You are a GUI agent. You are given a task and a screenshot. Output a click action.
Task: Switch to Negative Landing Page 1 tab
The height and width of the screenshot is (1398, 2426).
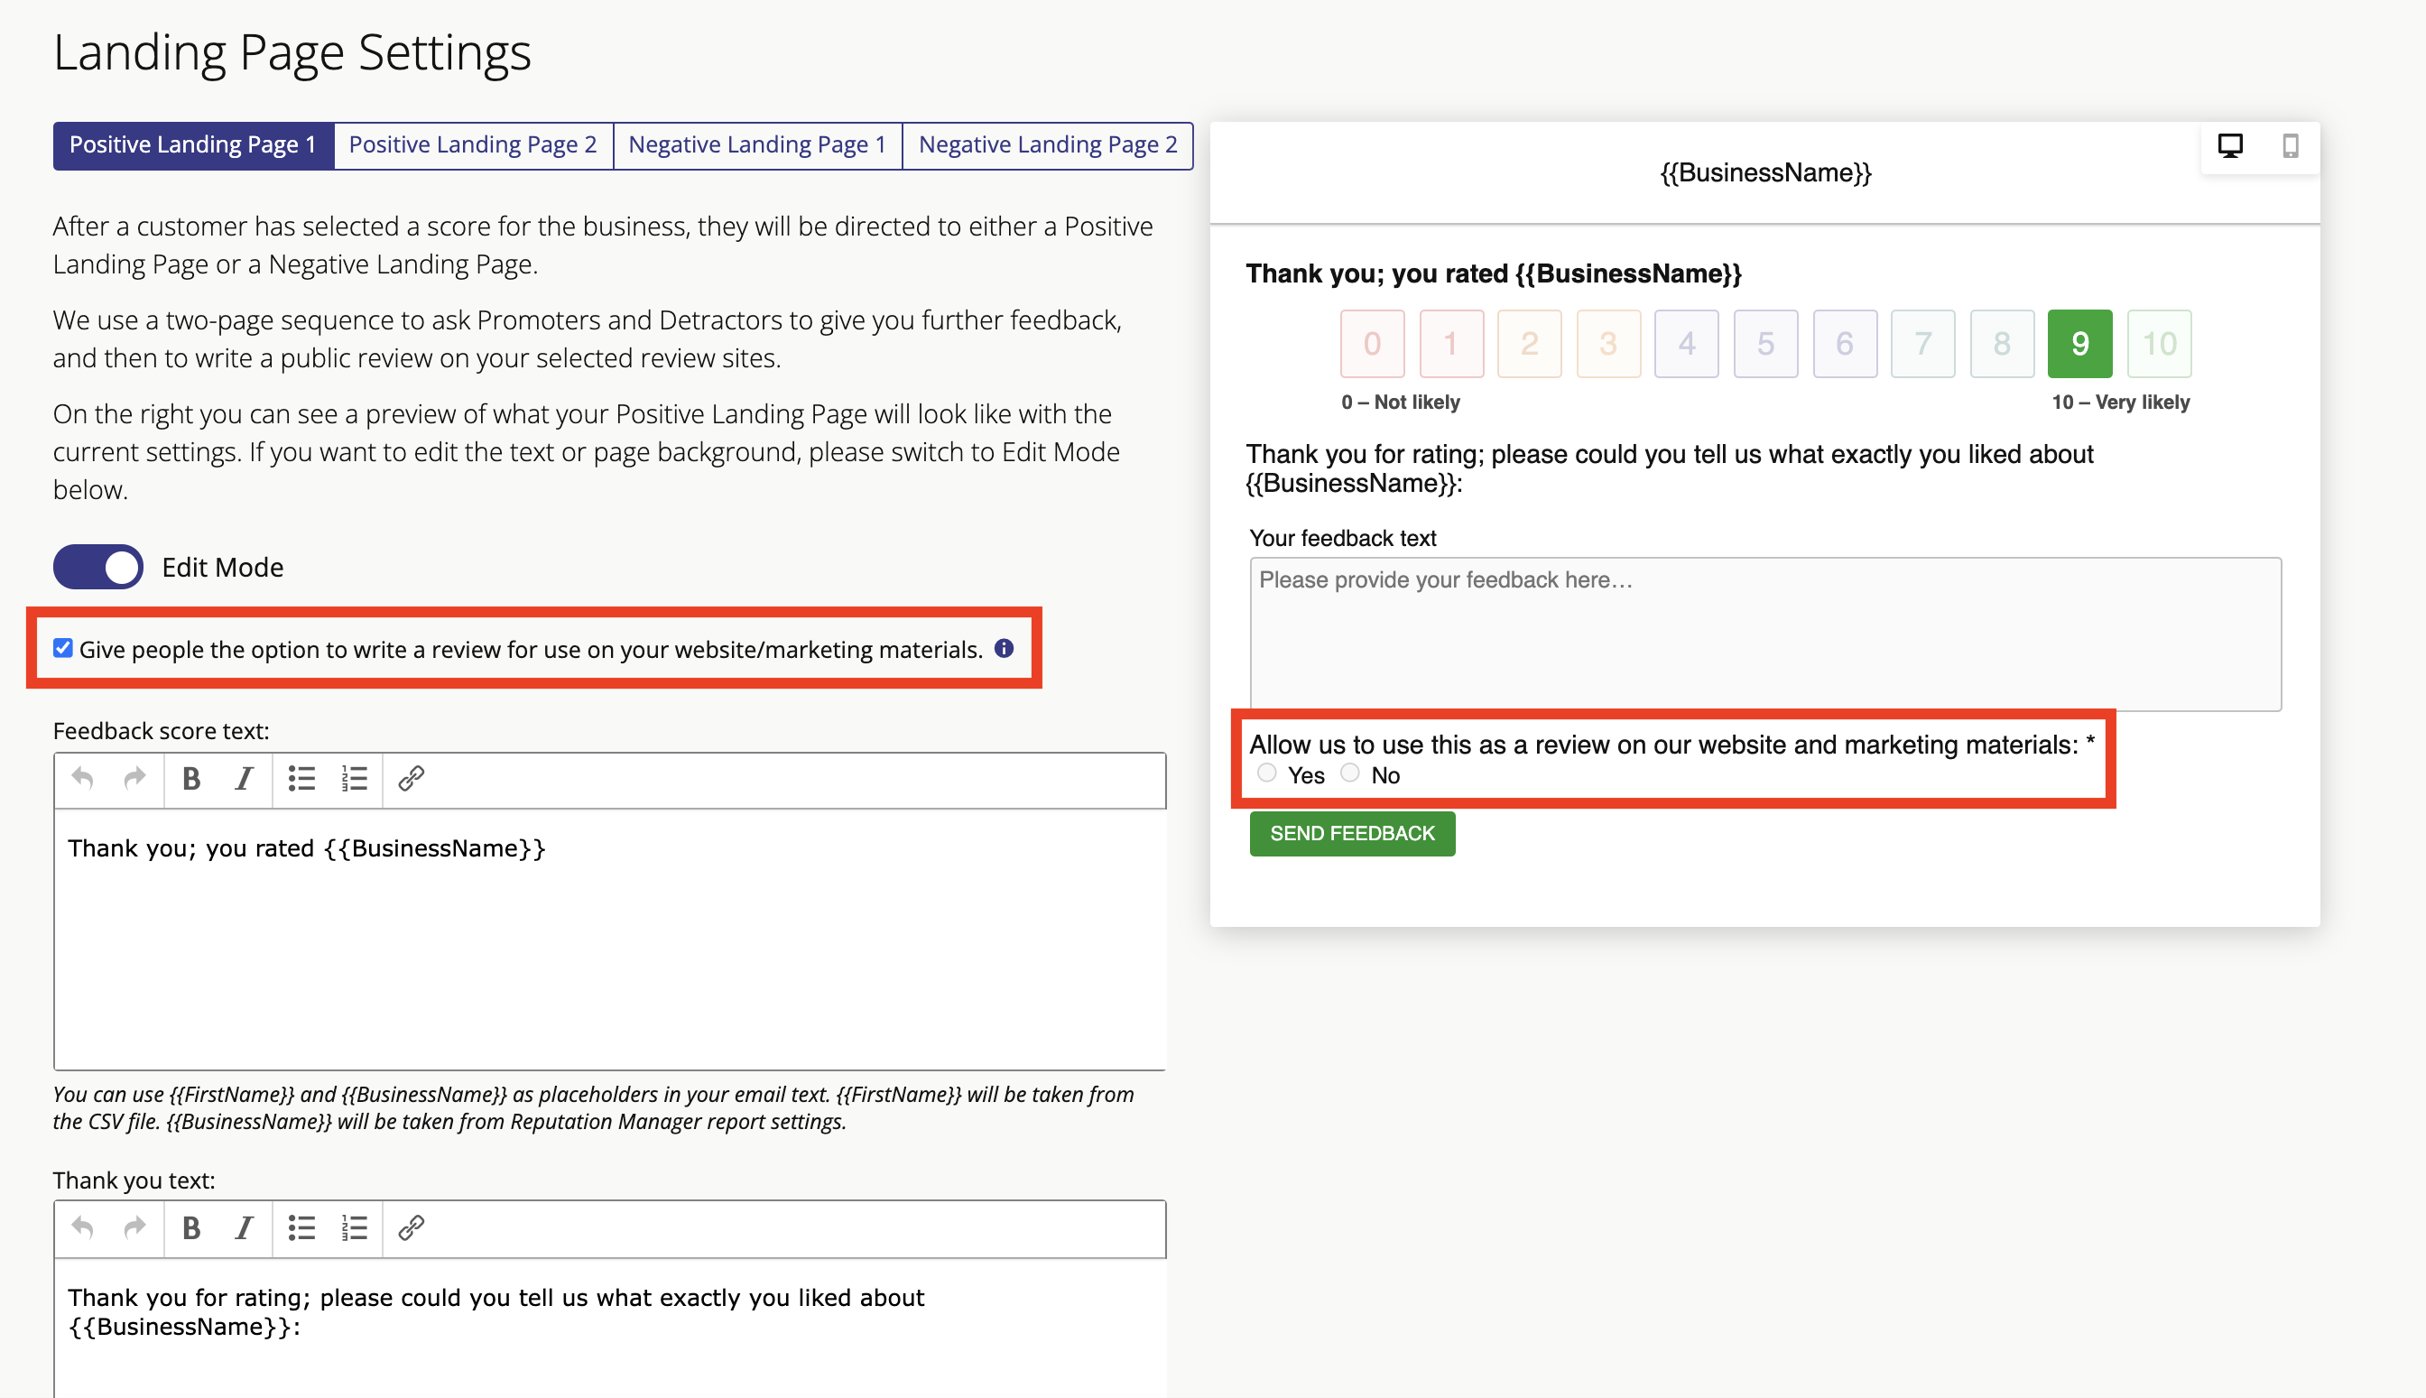click(757, 145)
